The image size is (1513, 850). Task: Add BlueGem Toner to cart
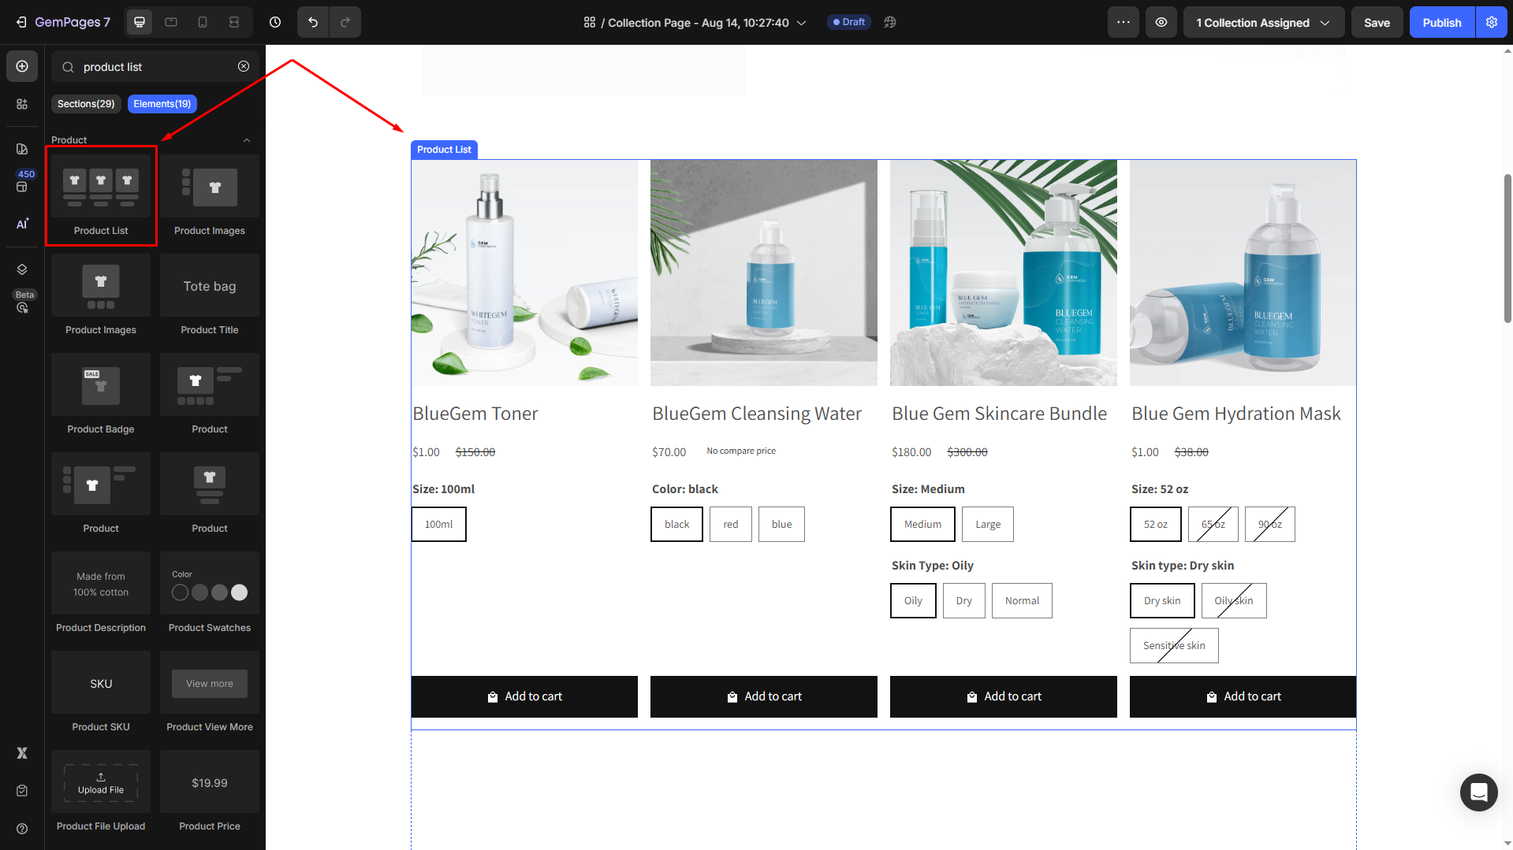coord(524,696)
